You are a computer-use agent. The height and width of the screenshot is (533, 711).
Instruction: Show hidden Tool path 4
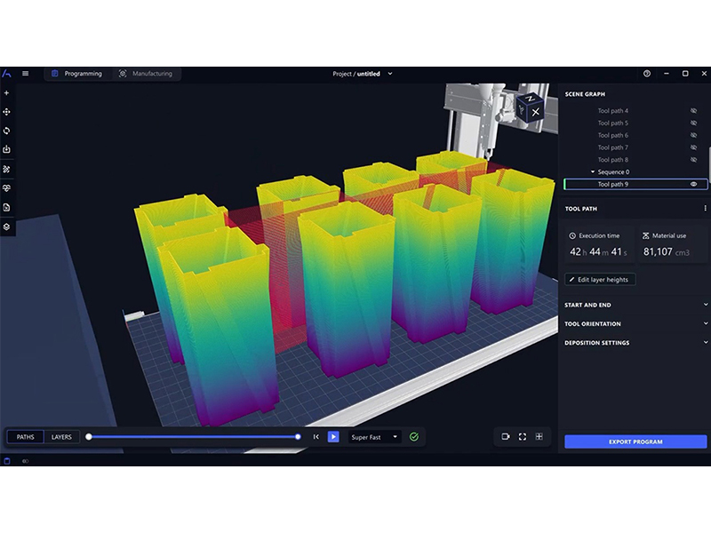[x=693, y=111]
